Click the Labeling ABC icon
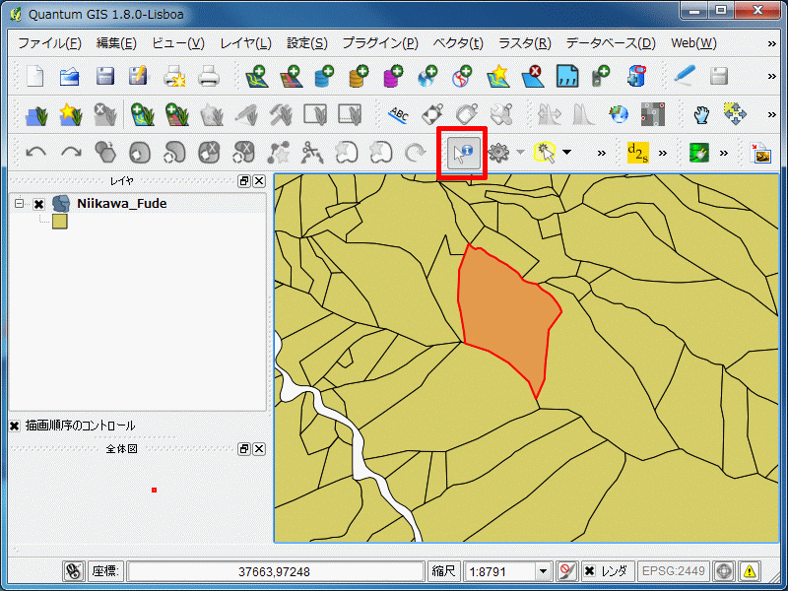Image resolution: width=788 pixels, height=591 pixels. coord(398,114)
